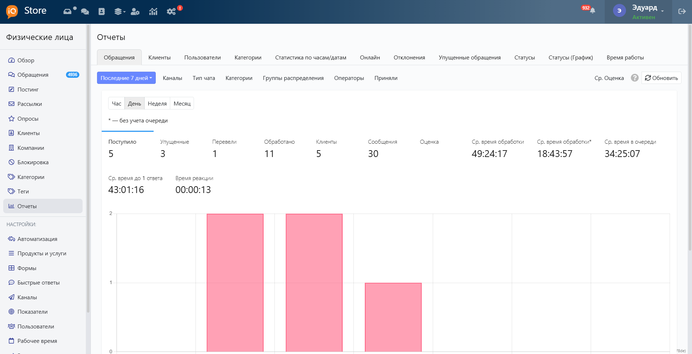Click the iQ Store logo icon
692x354 pixels.
tap(12, 12)
